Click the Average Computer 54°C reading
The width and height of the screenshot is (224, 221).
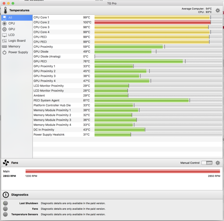[197, 9]
